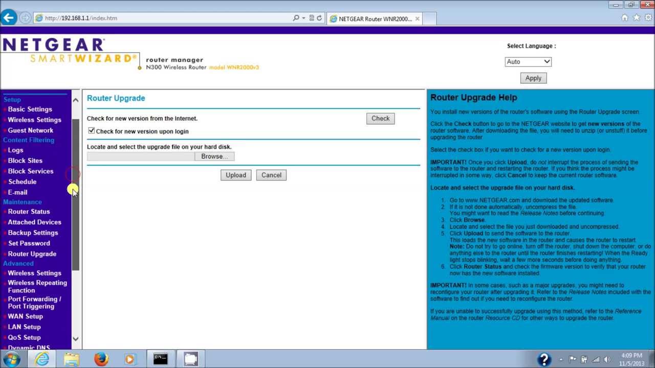Viewport: 655px width, 368px height.
Task: Open Wireless Repeating Function in sidebar
Action: tap(37, 286)
